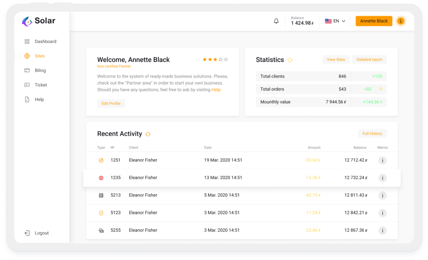Open Dashboard in the sidebar menu

[x=45, y=41]
